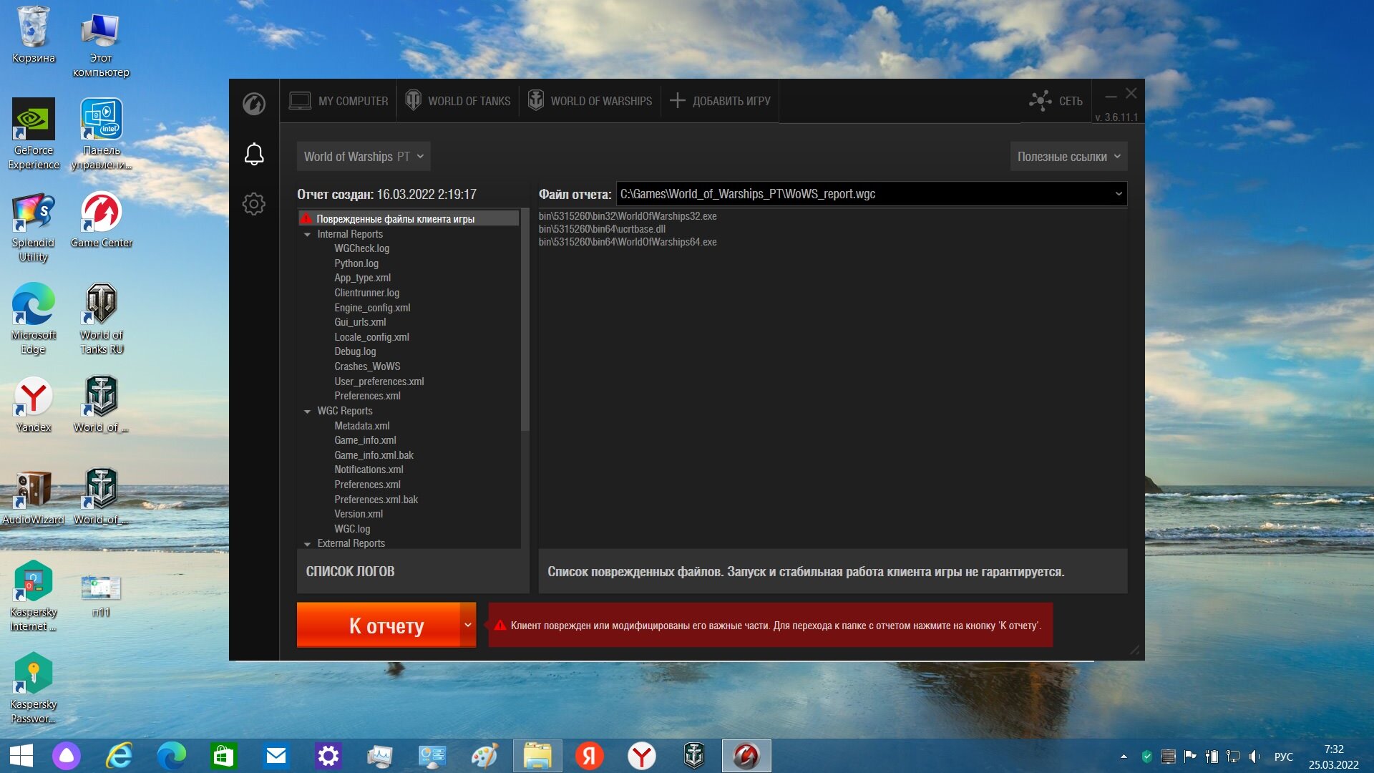Click the К отчету button
Image resolution: width=1374 pixels, height=773 pixels.
click(x=379, y=625)
